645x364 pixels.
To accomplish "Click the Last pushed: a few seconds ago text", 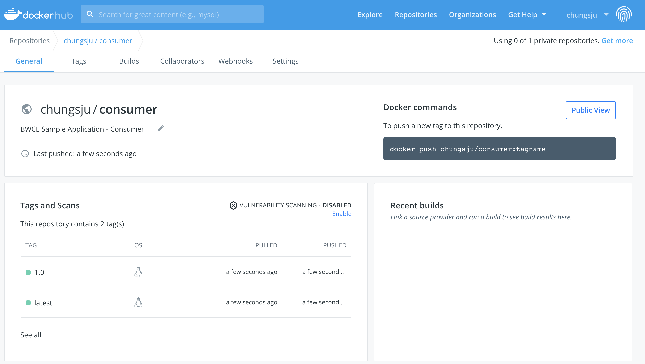I will pos(85,154).
